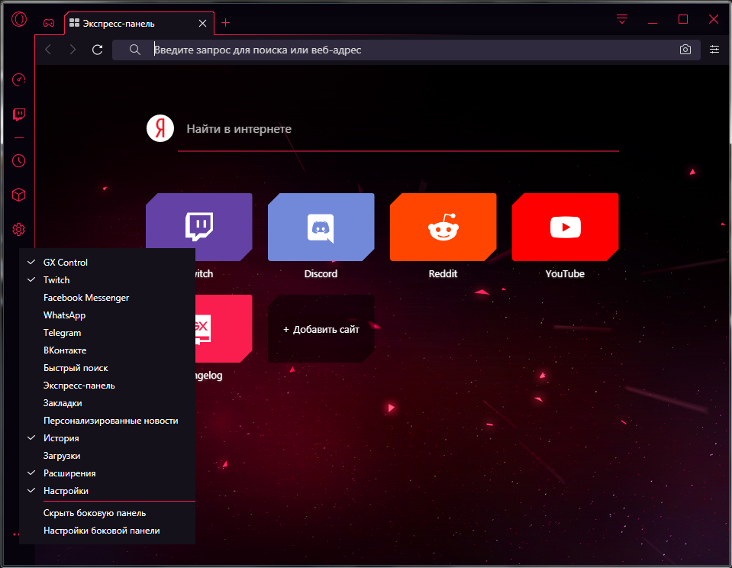Enable Персонализированные новости menu entry

[x=107, y=421]
